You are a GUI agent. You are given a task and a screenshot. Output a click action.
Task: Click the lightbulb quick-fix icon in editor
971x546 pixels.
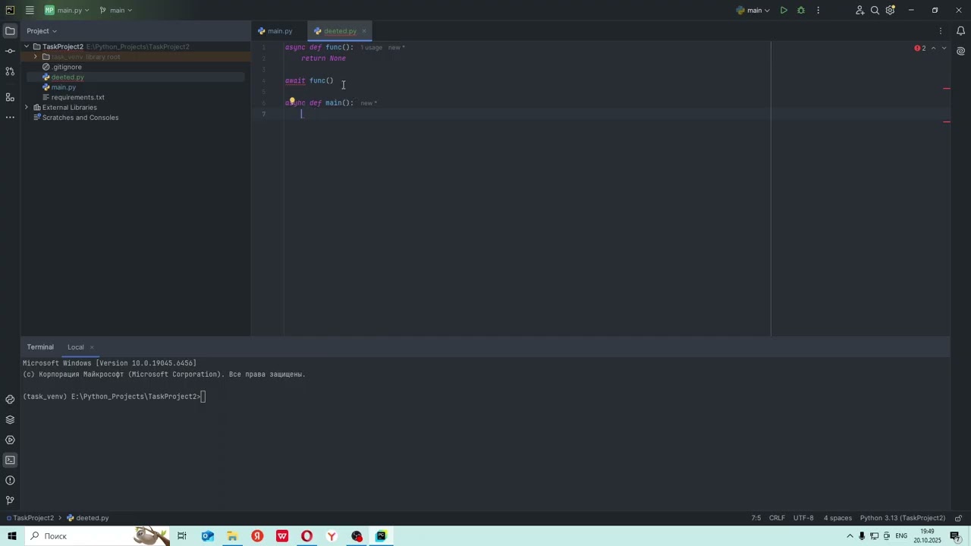292,101
